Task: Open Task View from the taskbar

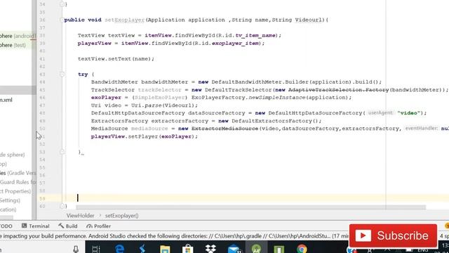Action: pos(96,249)
